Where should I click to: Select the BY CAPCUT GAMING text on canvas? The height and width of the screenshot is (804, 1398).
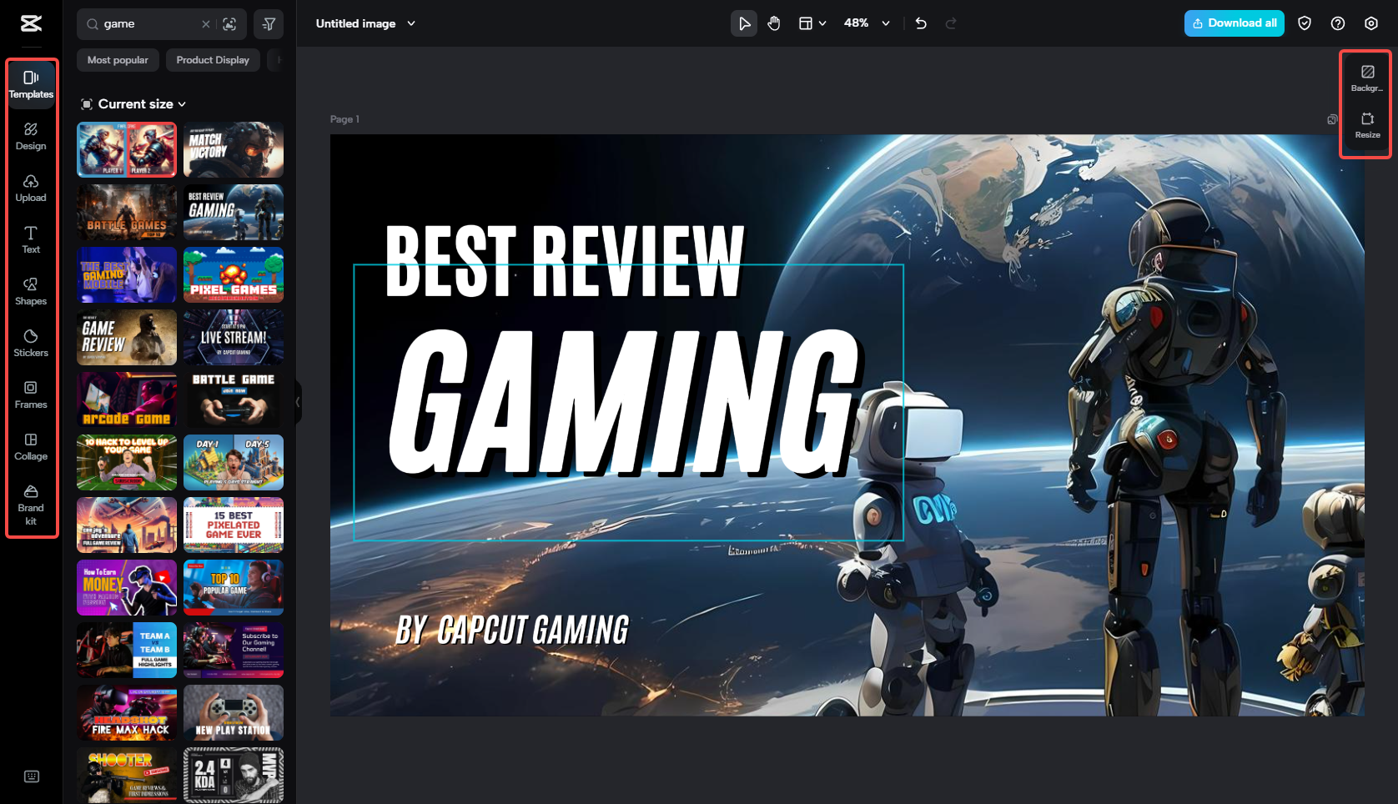[x=512, y=630]
